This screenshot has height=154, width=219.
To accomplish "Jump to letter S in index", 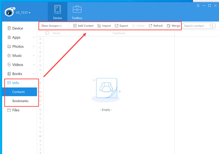I will coord(40,118).
